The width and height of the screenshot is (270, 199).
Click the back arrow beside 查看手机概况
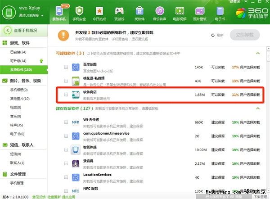7,30
